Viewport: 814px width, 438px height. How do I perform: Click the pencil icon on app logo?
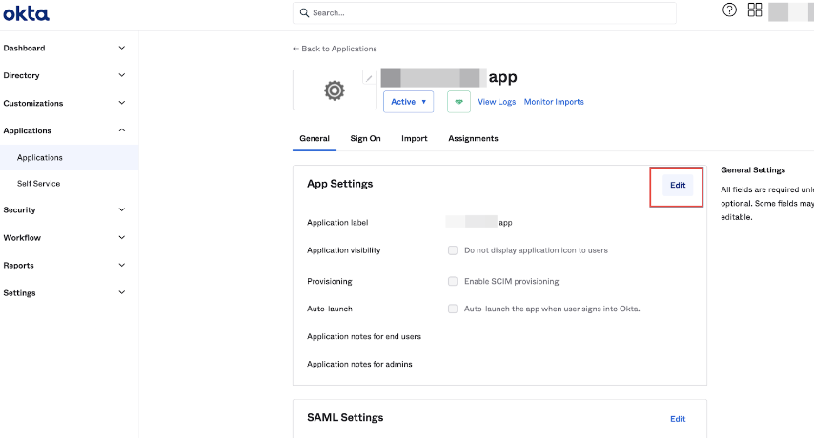369,78
